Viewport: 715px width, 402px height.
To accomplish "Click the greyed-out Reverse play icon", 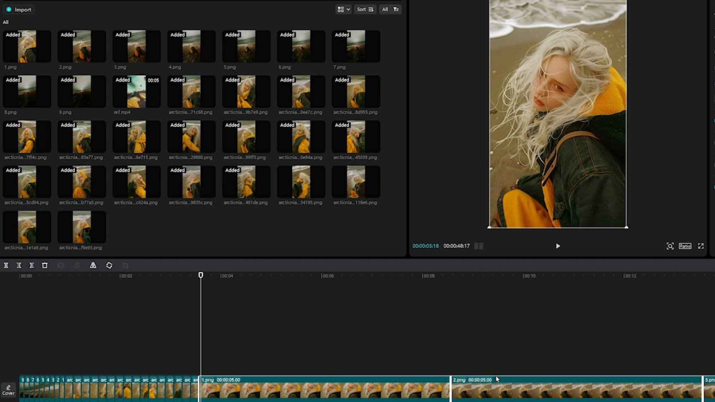I will coord(77,265).
